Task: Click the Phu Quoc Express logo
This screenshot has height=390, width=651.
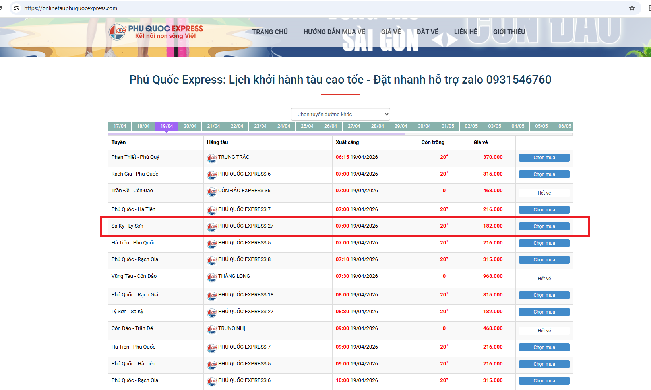Action: [156, 32]
